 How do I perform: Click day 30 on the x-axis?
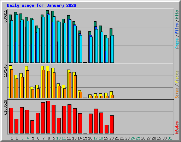164,138
